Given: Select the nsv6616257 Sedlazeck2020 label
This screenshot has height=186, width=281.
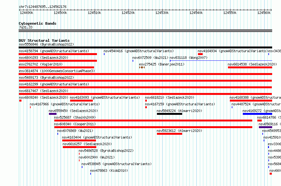Looking at the screenshot, I should (x=87, y=144).
